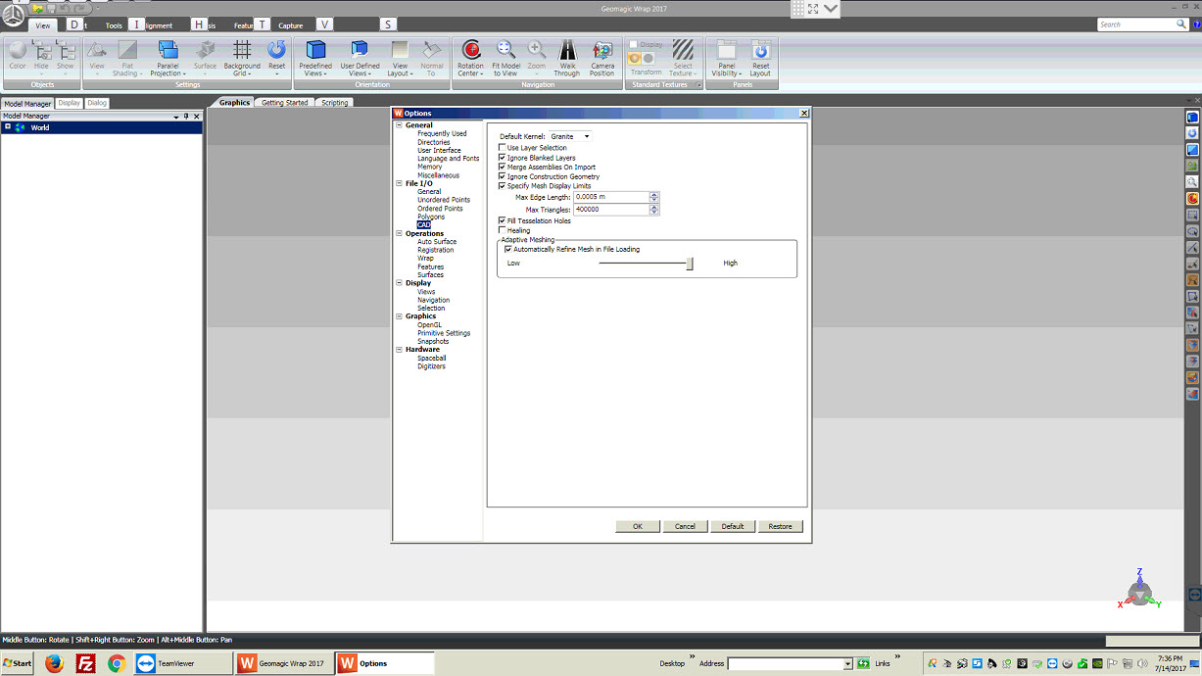
Task: Click Cancel in the Options dialog
Action: tap(685, 526)
